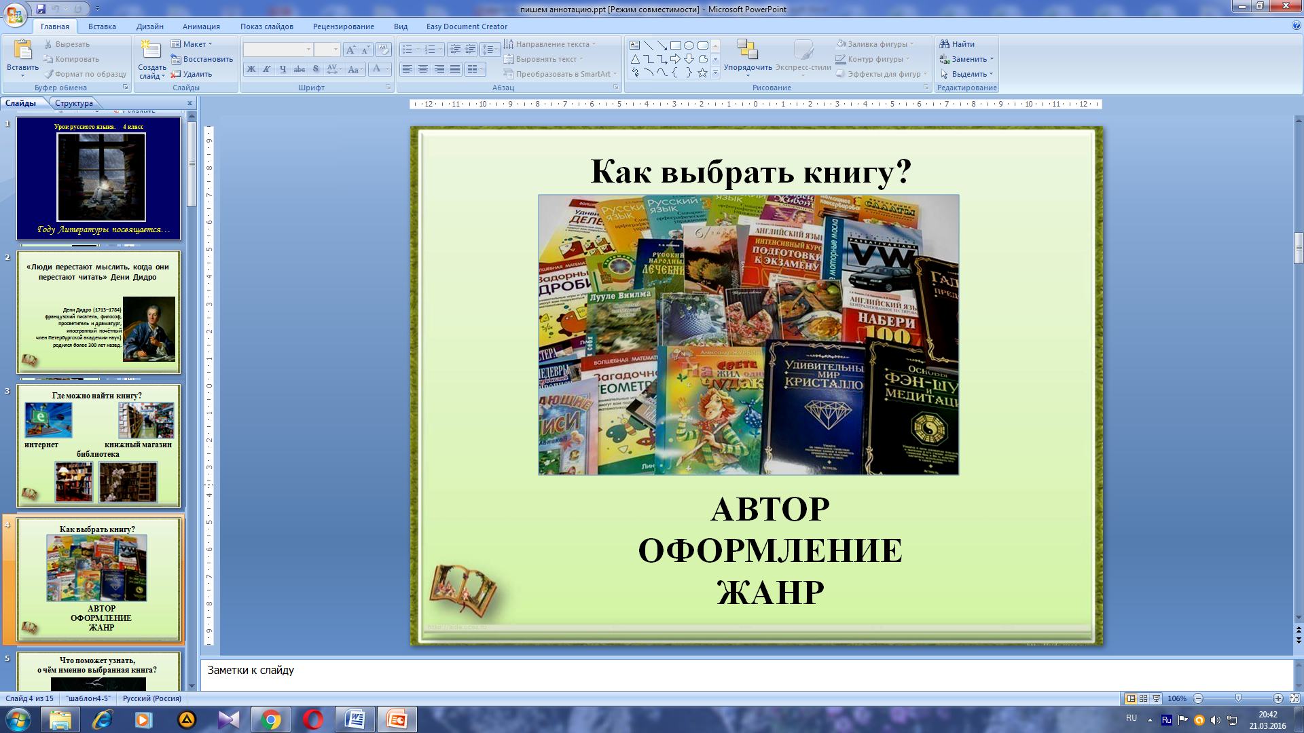Toggle italic (К) formatting
The image size is (1304, 733).
point(267,69)
